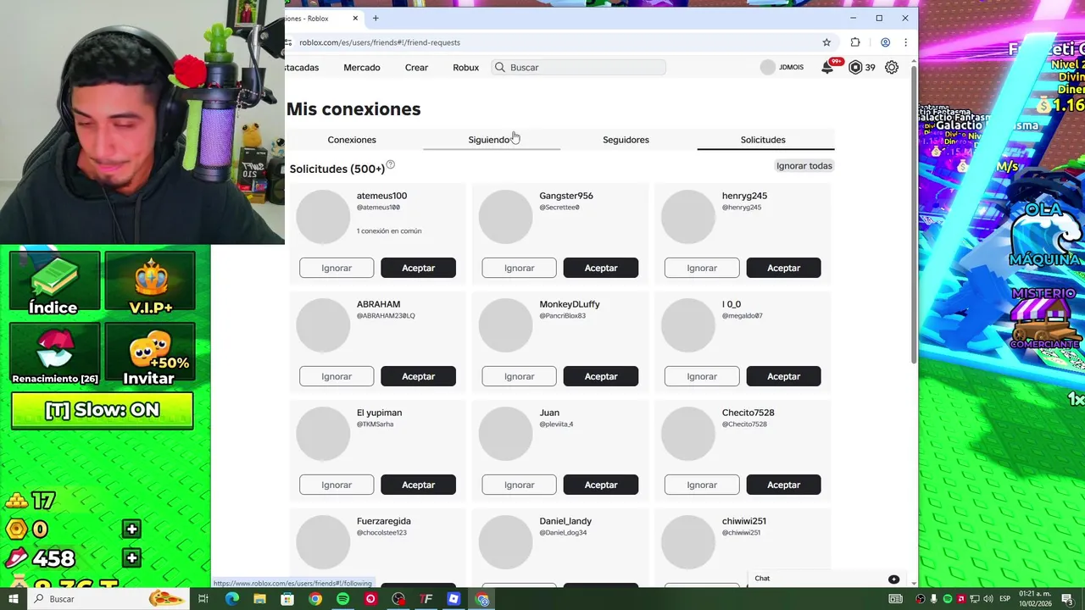Open Microsoft Store from the taskbar
The height and width of the screenshot is (610, 1085).
click(287, 599)
